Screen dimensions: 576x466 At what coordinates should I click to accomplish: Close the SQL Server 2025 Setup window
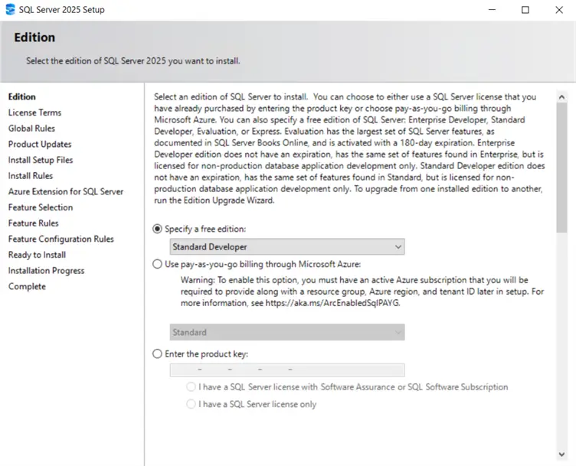point(558,9)
